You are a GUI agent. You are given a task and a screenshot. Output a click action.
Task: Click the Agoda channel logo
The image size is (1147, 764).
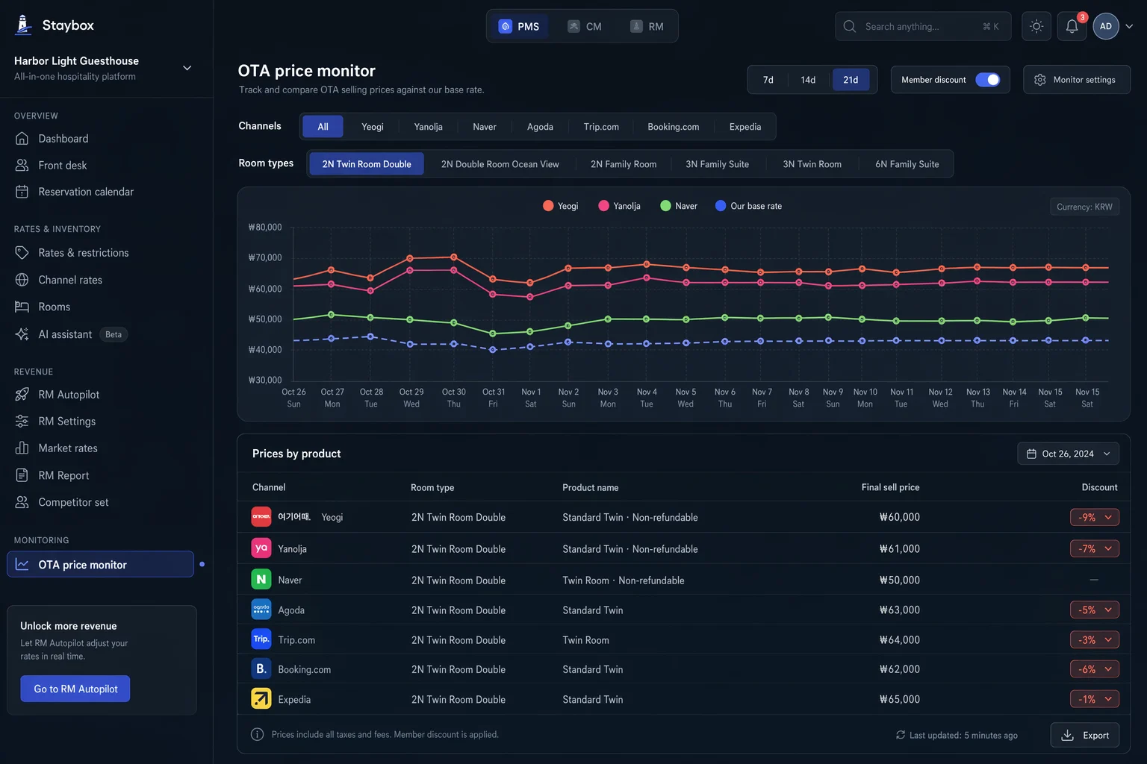pyautogui.click(x=261, y=610)
